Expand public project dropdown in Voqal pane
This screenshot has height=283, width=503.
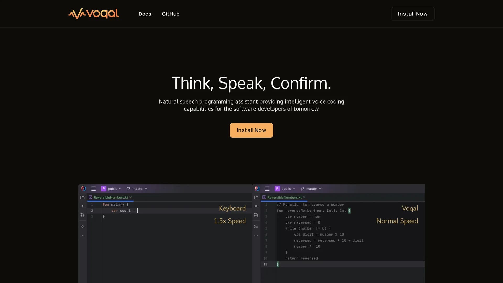click(x=288, y=189)
